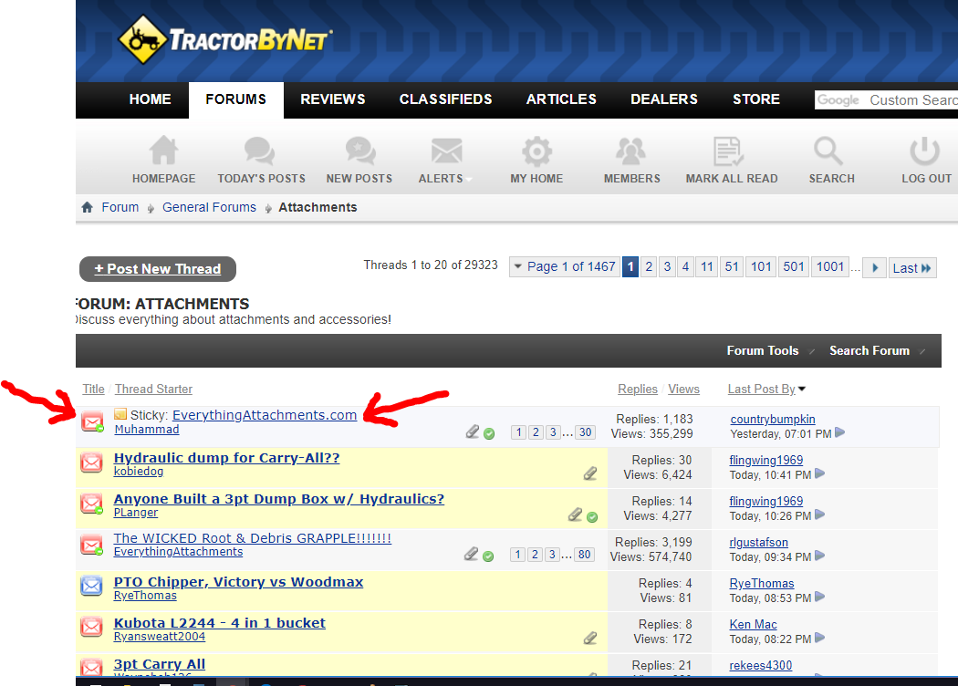This screenshot has width=958, height=686.
Task: Open the EverythingAttachments.com sticky thread
Action: point(265,415)
